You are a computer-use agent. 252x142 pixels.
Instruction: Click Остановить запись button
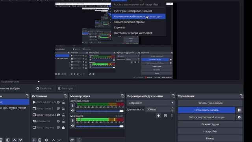206,110
